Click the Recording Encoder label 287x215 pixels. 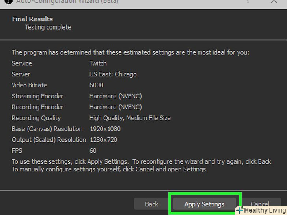click(37, 107)
